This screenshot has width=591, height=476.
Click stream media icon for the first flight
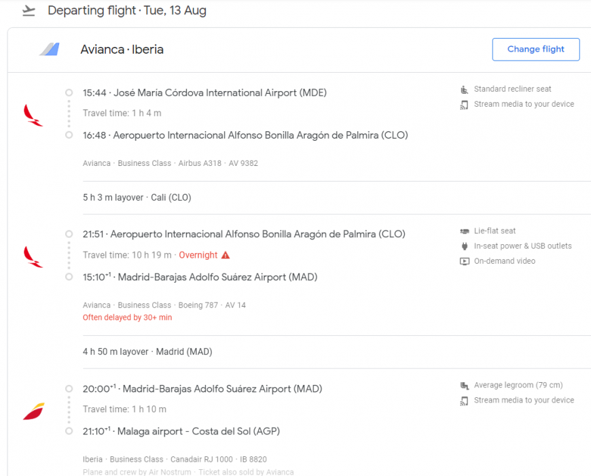click(465, 105)
